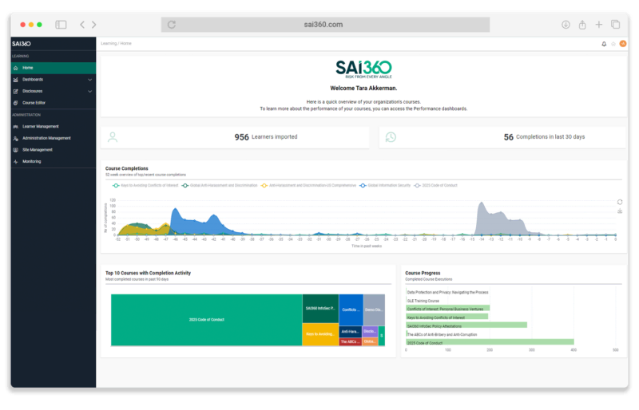Click the Monitoring sidebar icon
This screenshot has height=410, width=639.
(x=15, y=161)
